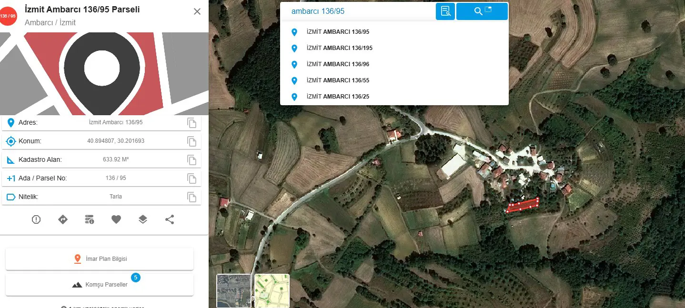This screenshot has width=685, height=308.
Task: Copy the Konum coordinates
Action: click(x=191, y=141)
